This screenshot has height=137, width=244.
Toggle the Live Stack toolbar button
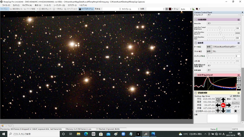click(x=86, y=9)
